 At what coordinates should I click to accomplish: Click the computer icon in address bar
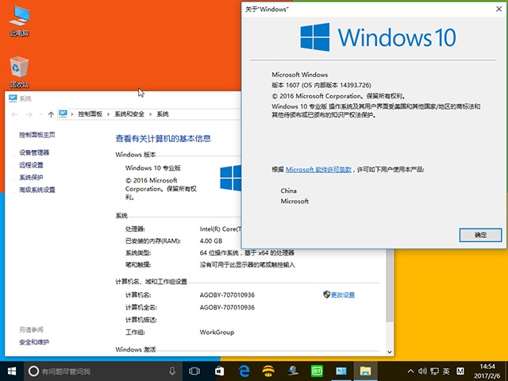tap(63, 114)
